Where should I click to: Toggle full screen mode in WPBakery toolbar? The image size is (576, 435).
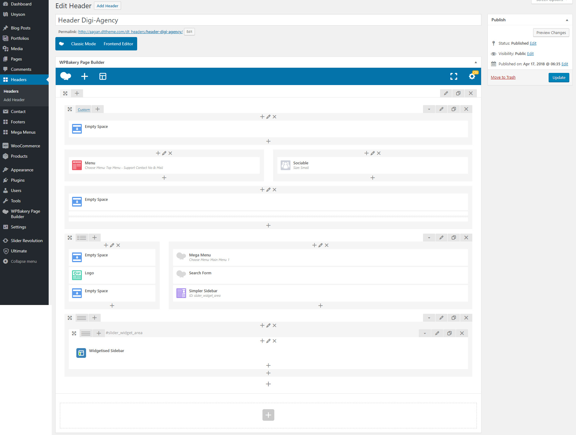[x=453, y=76]
